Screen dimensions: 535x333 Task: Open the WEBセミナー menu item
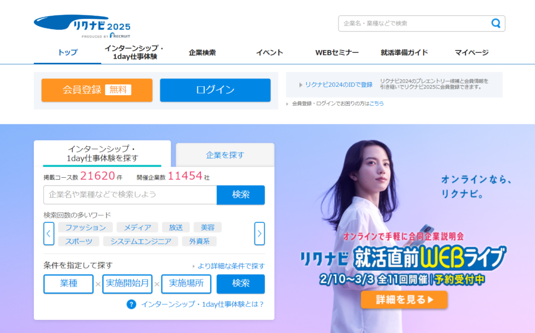point(337,53)
